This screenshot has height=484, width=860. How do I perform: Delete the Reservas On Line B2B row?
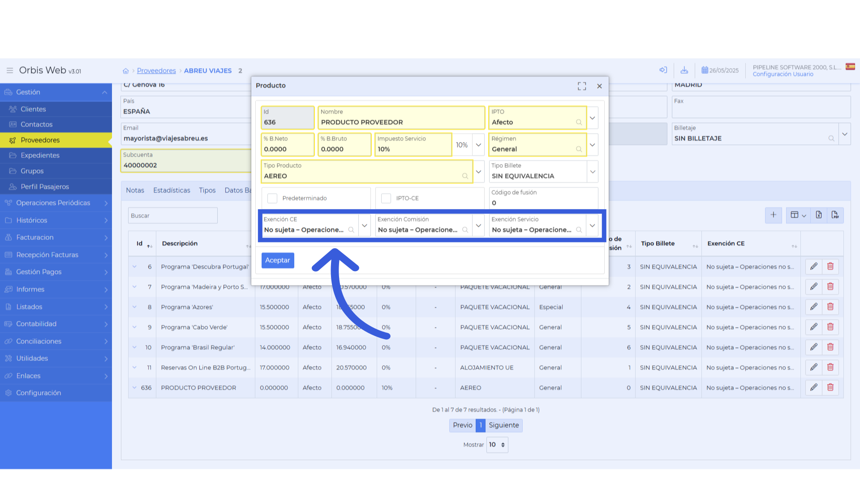click(830, 367)
